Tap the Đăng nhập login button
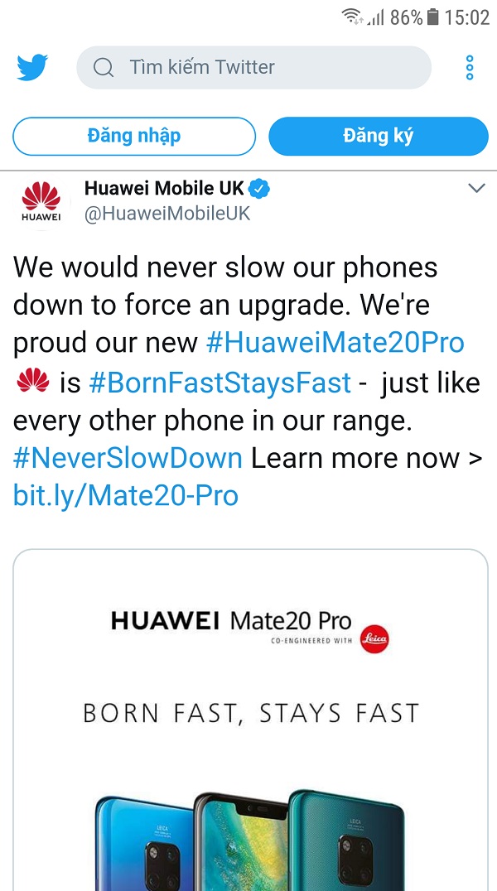Image resolution: width=497 pixels, height=891 pixels. click(134, 137)
